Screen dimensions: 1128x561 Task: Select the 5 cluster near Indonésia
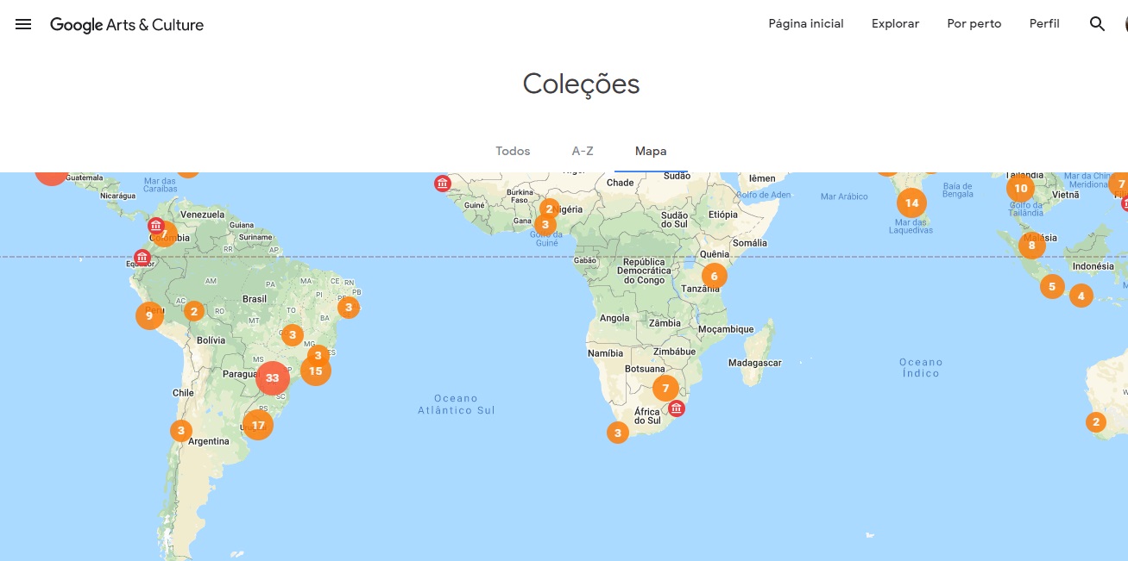1052,287
